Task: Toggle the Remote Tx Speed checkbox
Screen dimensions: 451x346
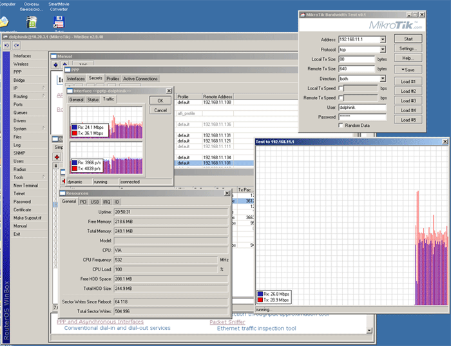Action: [341, 97]
